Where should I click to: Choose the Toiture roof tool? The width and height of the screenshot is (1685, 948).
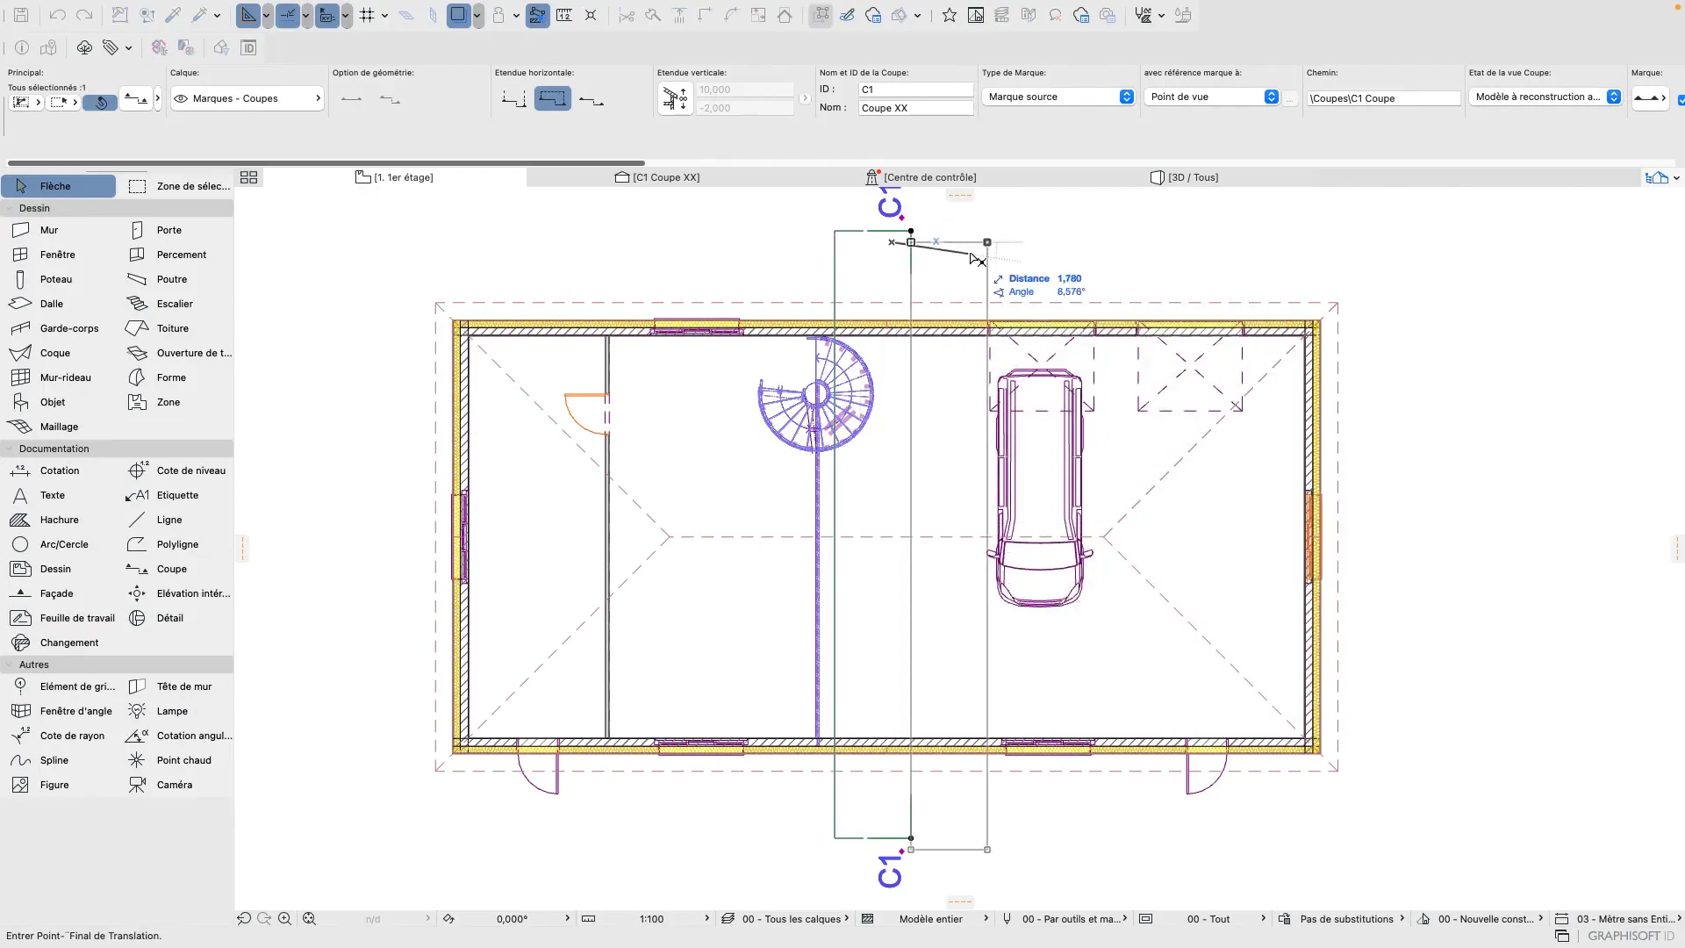[x=172, y=328]
